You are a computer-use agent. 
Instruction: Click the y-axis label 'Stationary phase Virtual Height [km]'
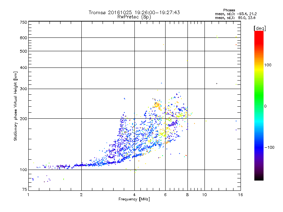(x=16, y=106)
